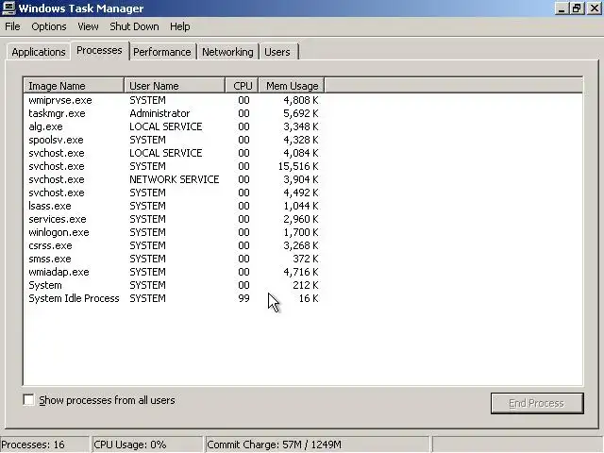Image resolution: width=604 pixels, height=453 pixels.
Task: Select the services.exe process
Action: tap(174, 219)
